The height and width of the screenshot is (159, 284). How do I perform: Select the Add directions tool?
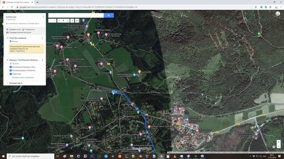[72, 21]
